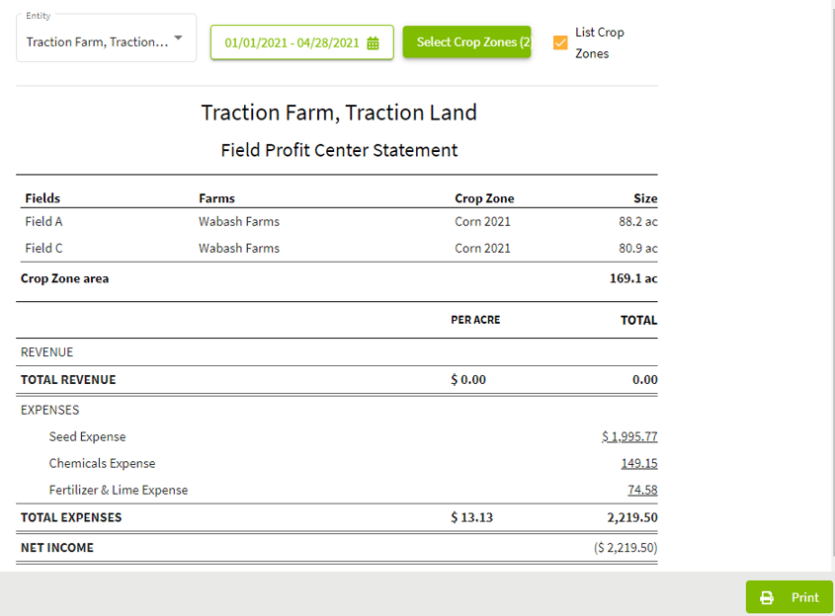The image size is (835, 616).
Task: Select the Field C row
Action: coord(43,248)
